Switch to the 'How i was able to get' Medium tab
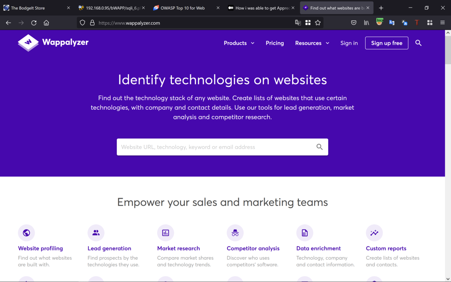The width and height of the screenshot is (451, 282). [x=262, y=8]
